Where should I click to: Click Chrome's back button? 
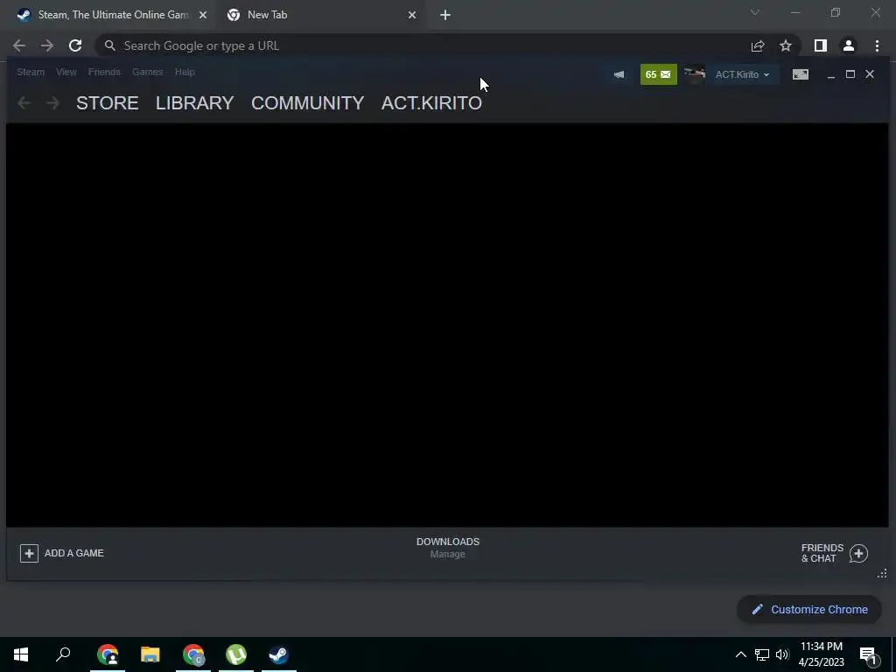coord(19,45)
